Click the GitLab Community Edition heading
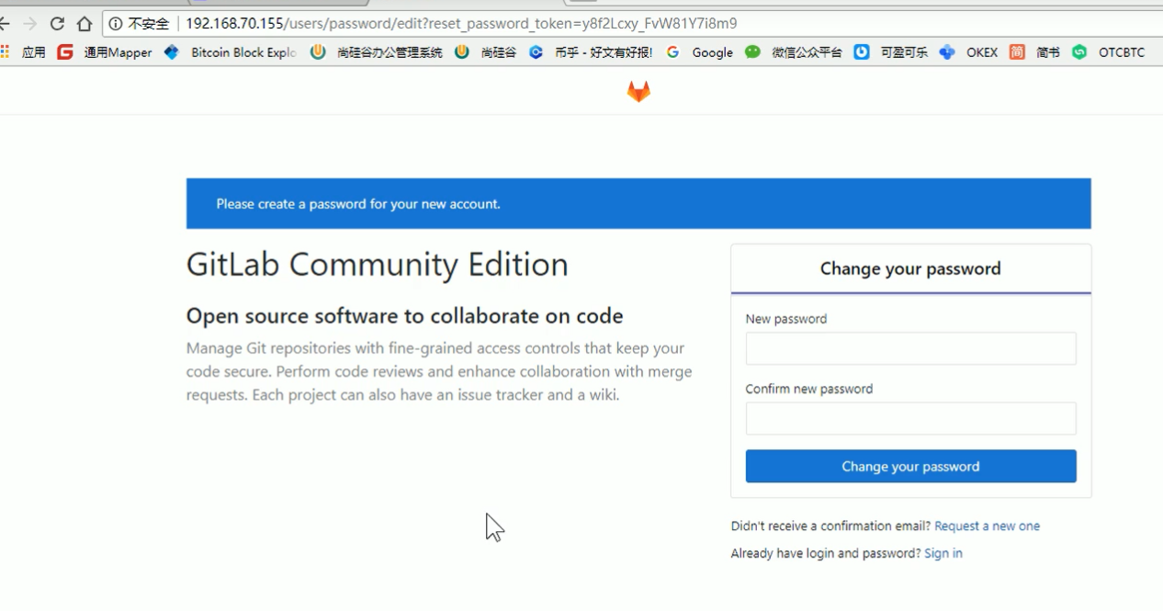 (378, 265)
